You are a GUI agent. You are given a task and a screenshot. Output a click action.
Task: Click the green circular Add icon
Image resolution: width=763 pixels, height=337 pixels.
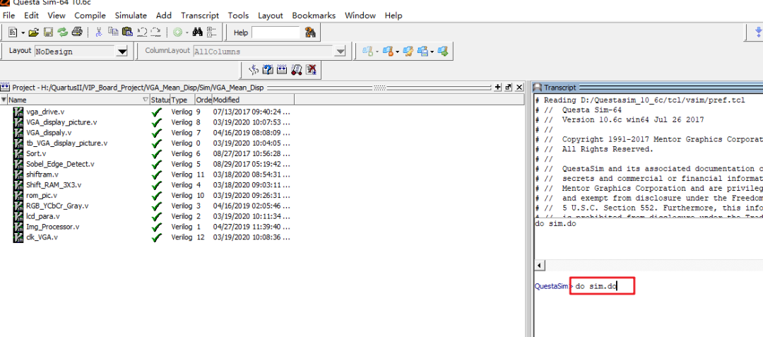(177, 32)
